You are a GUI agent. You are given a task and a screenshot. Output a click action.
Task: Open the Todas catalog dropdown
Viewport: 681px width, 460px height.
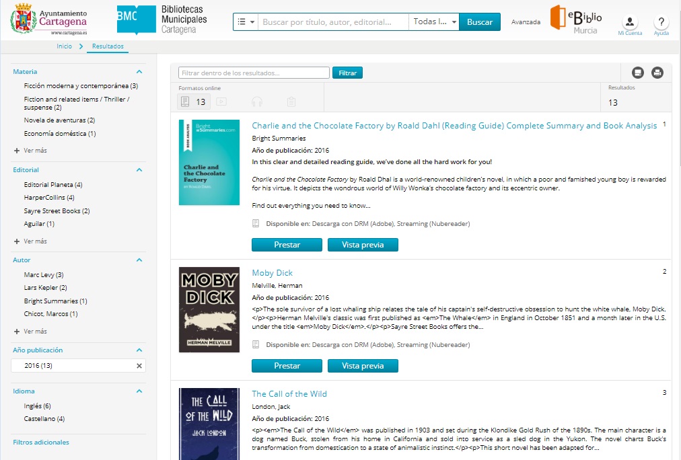(434, 22)
